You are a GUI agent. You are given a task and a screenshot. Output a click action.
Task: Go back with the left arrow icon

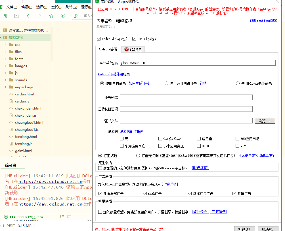28,16
